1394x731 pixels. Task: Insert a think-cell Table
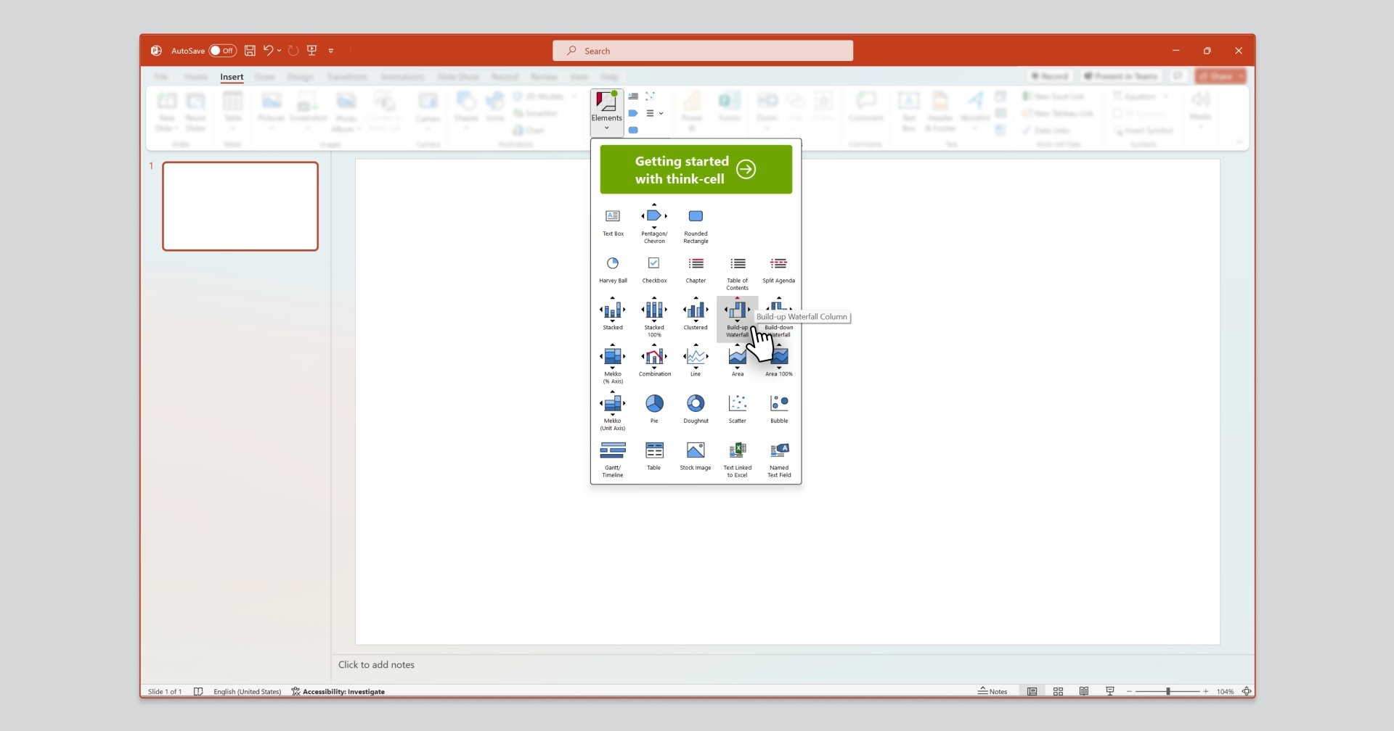click(654, 456)
